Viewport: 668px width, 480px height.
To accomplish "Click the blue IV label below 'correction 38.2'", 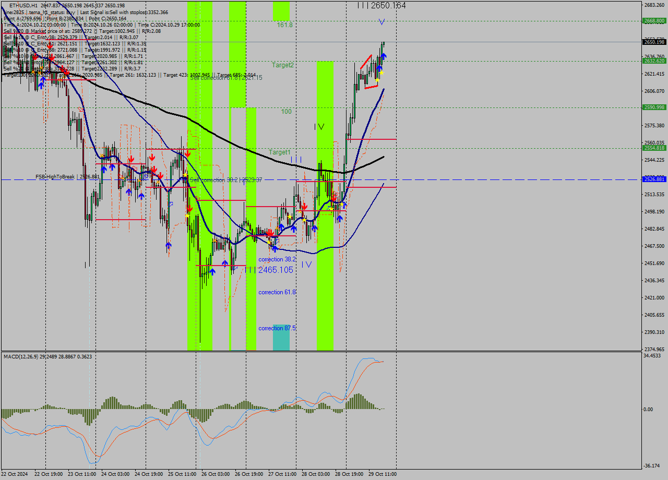I will (x=306, y=265).
